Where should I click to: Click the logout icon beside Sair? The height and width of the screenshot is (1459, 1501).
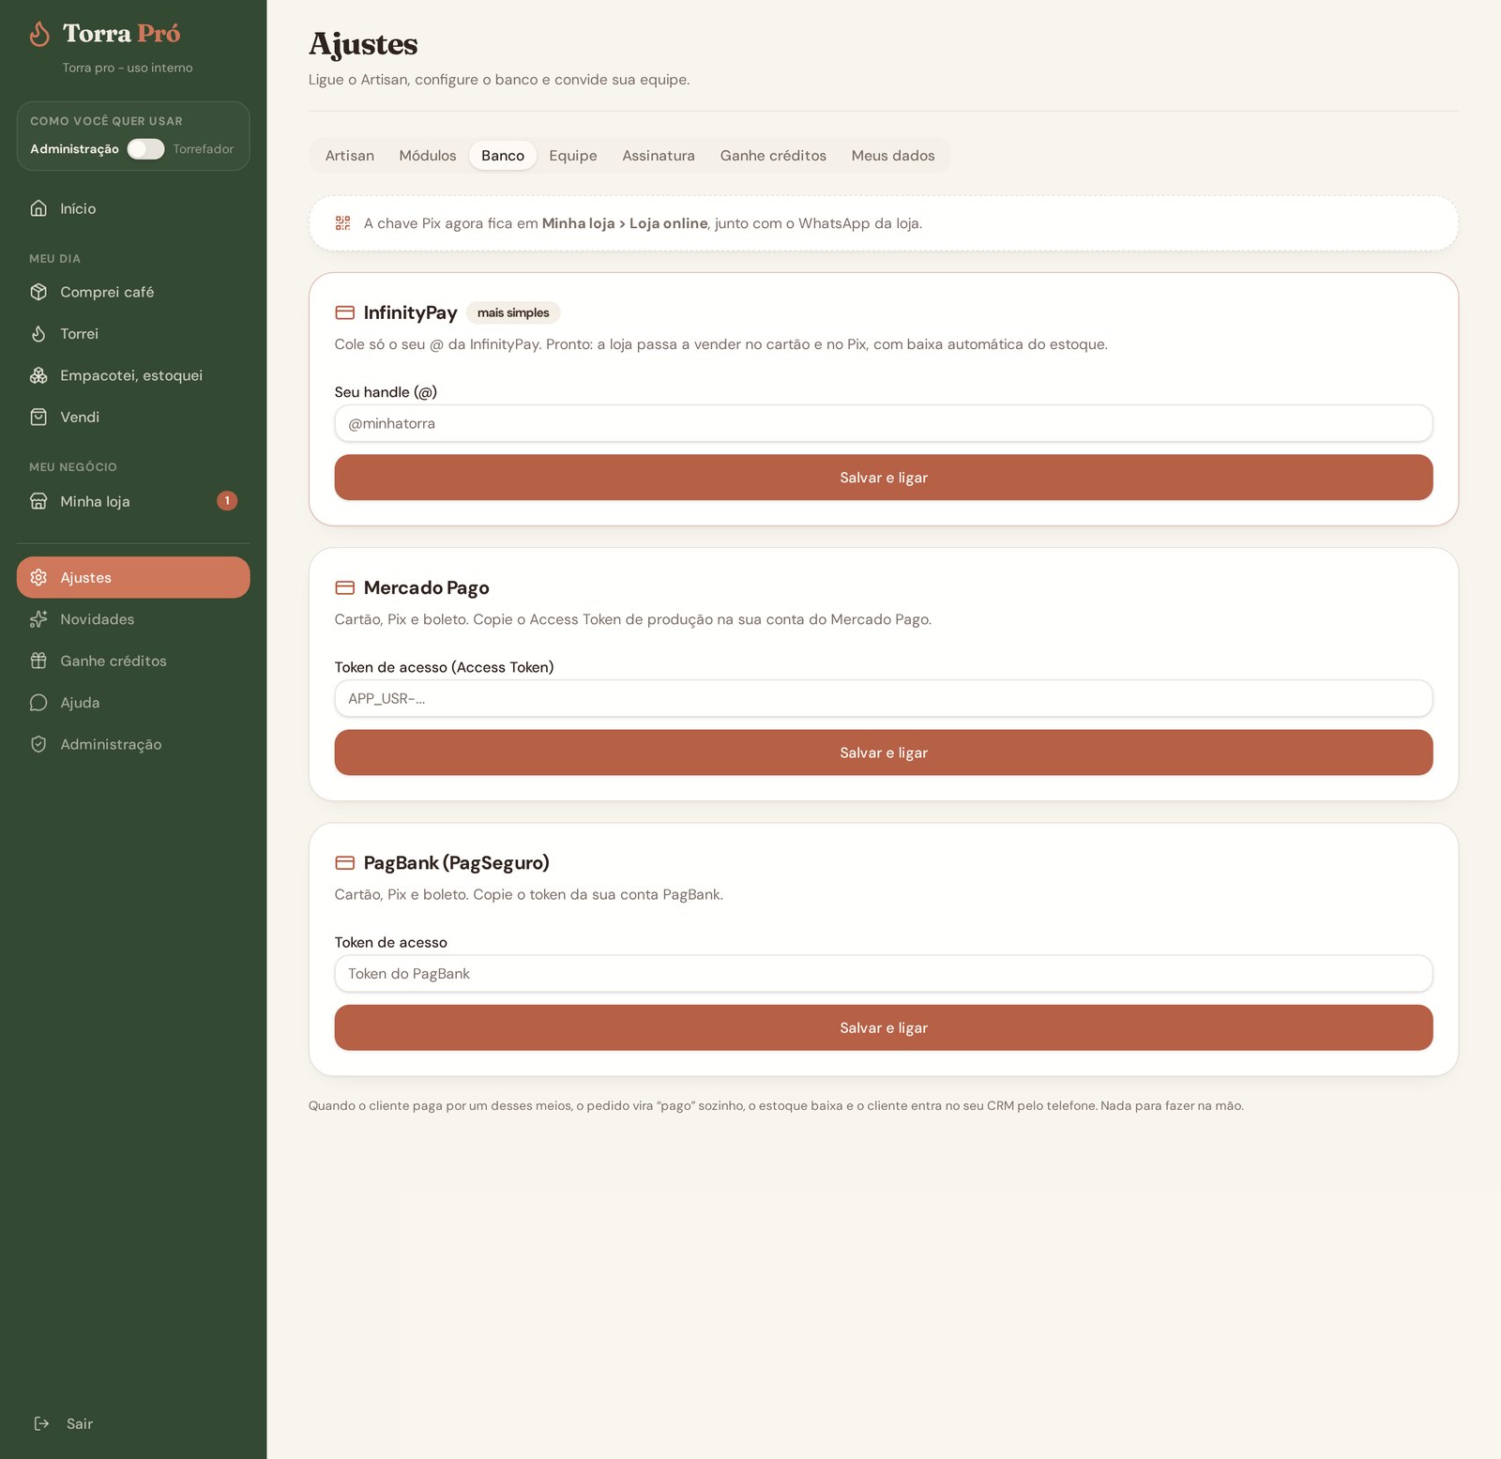[x=41, y=1423]
